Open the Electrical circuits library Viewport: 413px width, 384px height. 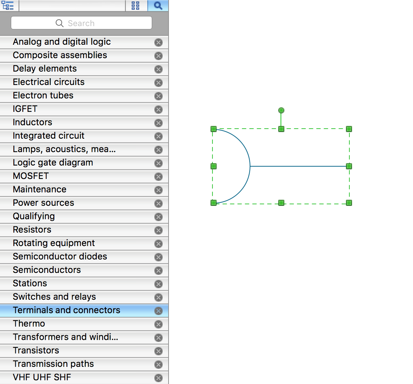point(84,82)
